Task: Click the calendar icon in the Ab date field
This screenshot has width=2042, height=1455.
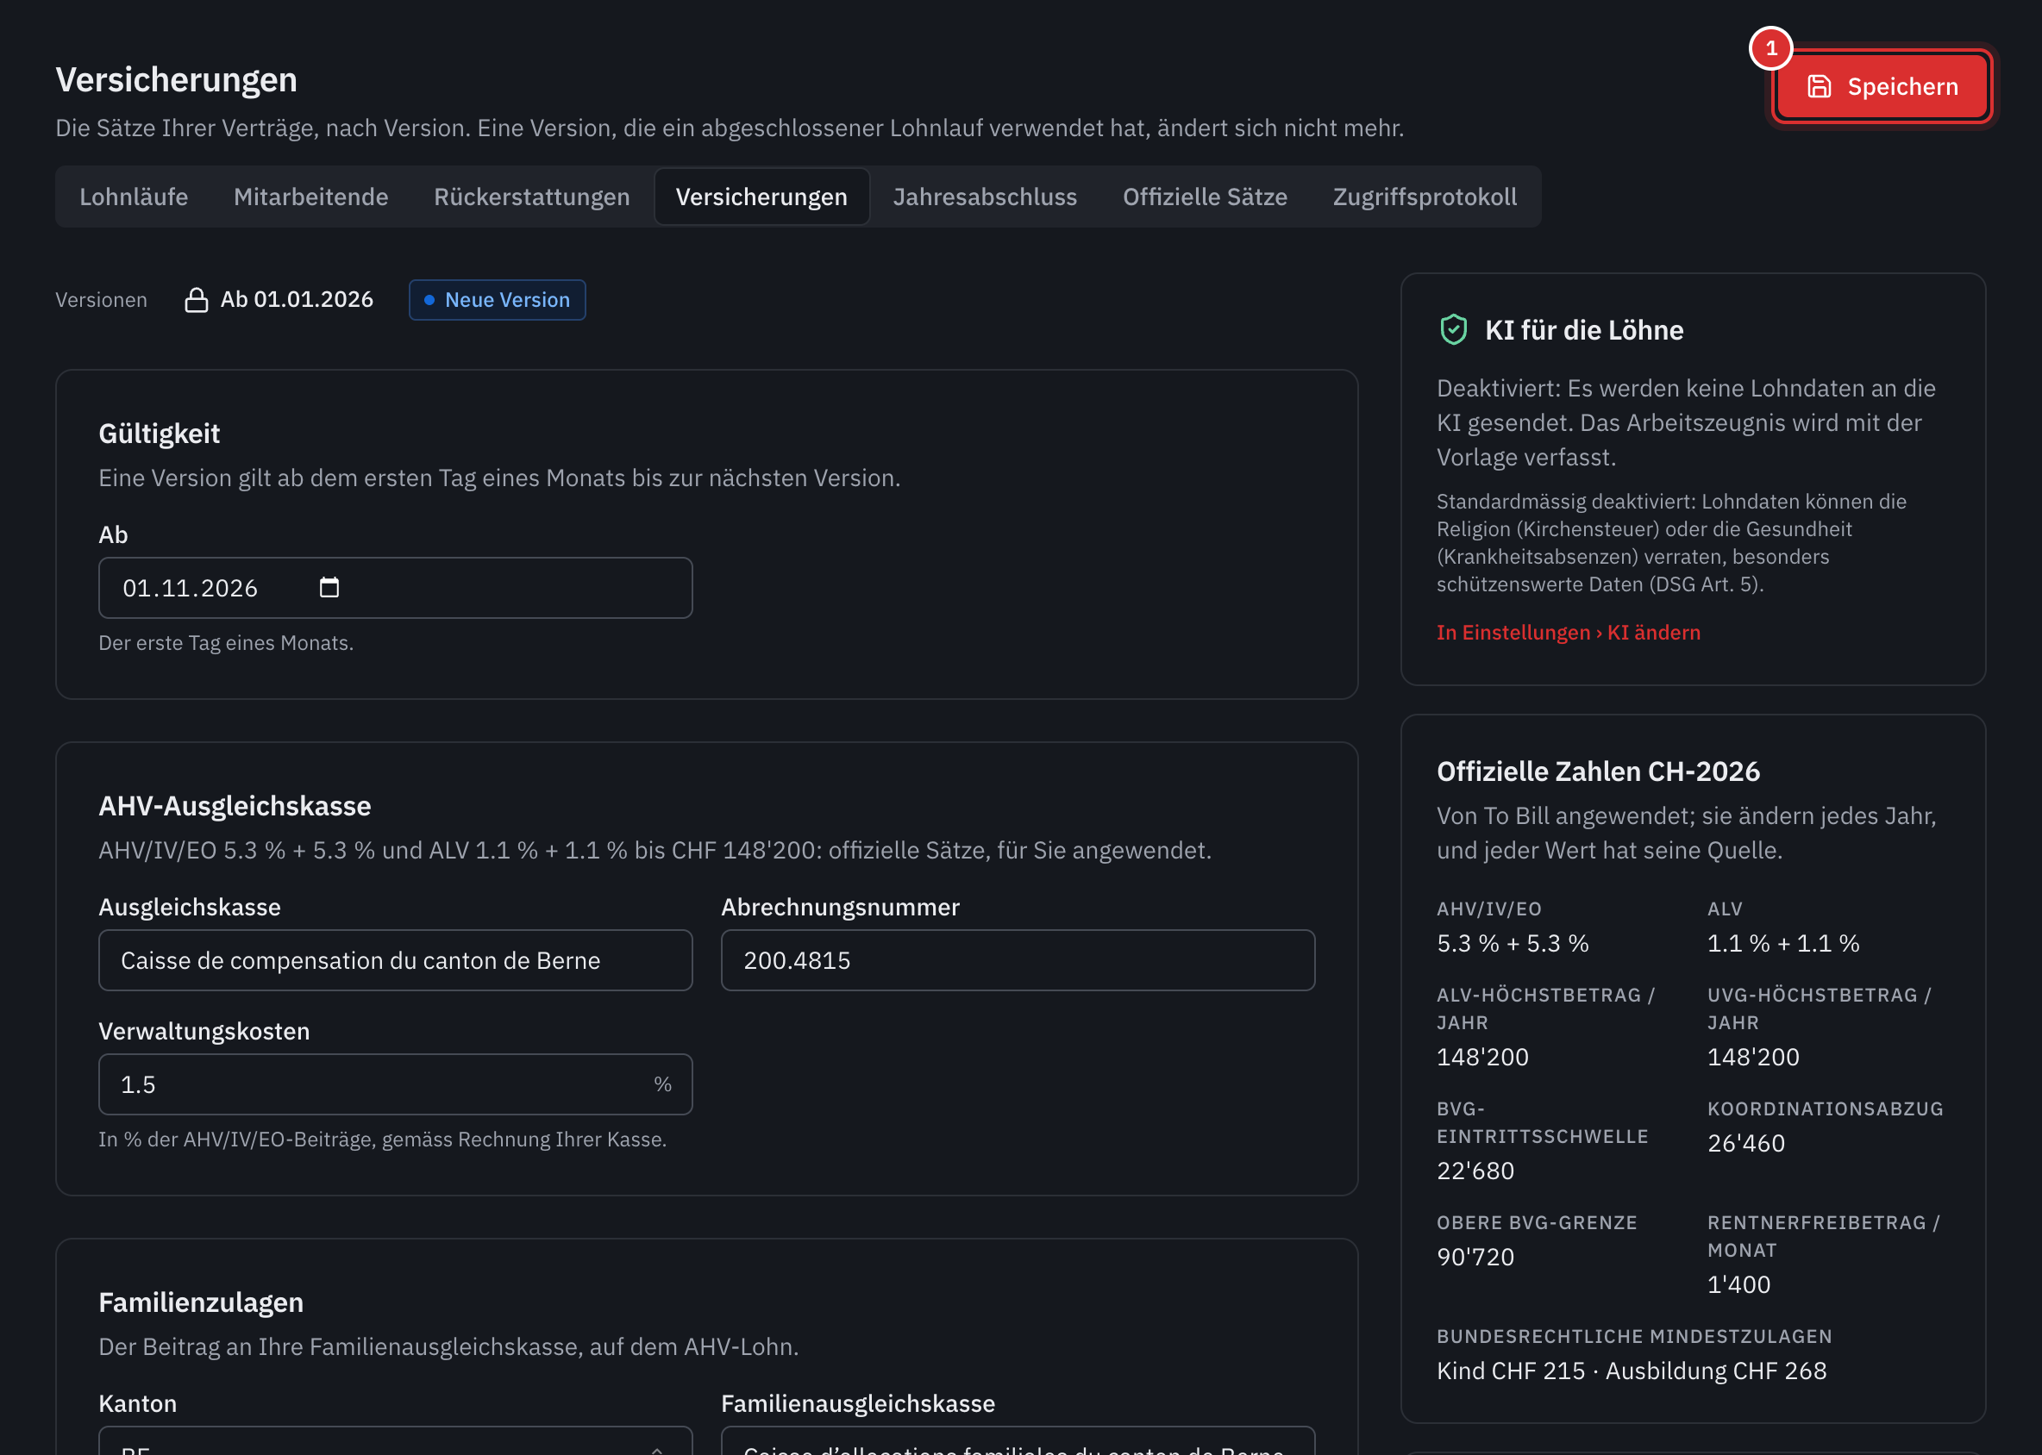Action: click(x=329, y=588)
